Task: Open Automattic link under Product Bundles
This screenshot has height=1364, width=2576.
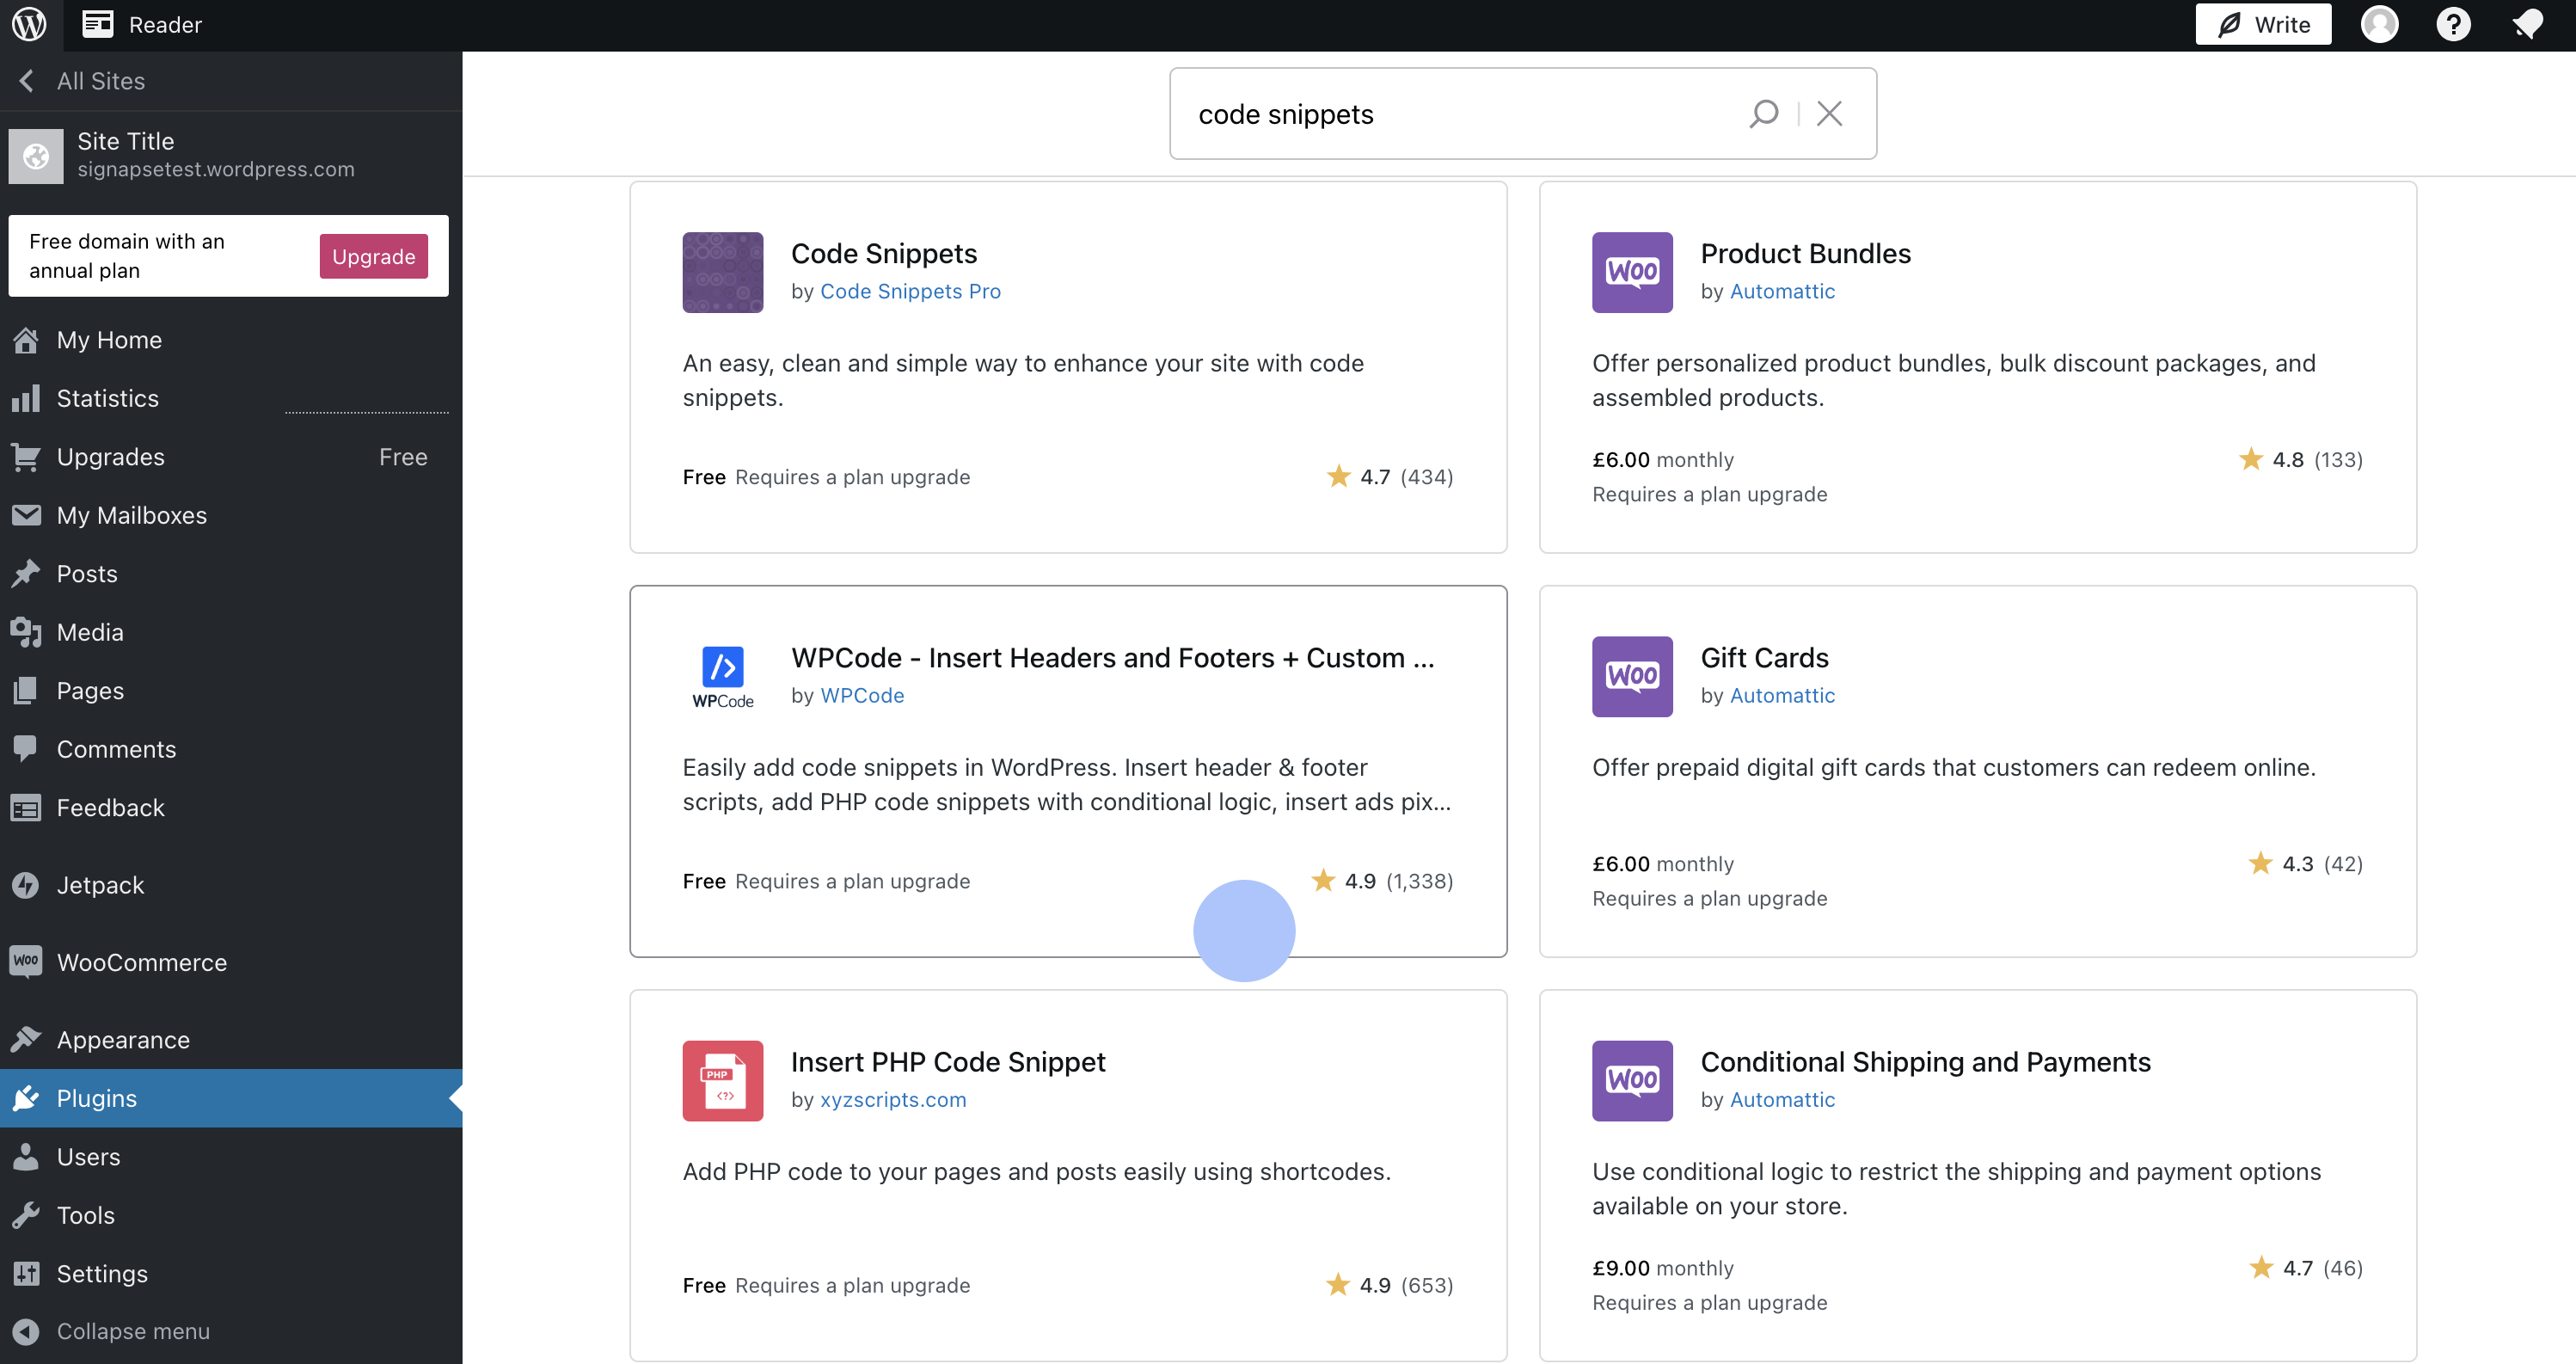Action: click(x=1782, y=291)
